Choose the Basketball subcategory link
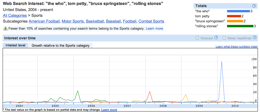 (x=95, y=21)
